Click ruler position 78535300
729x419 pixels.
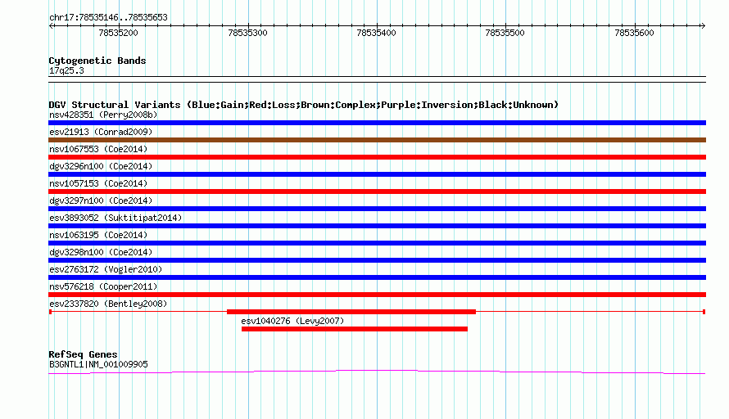248,33
